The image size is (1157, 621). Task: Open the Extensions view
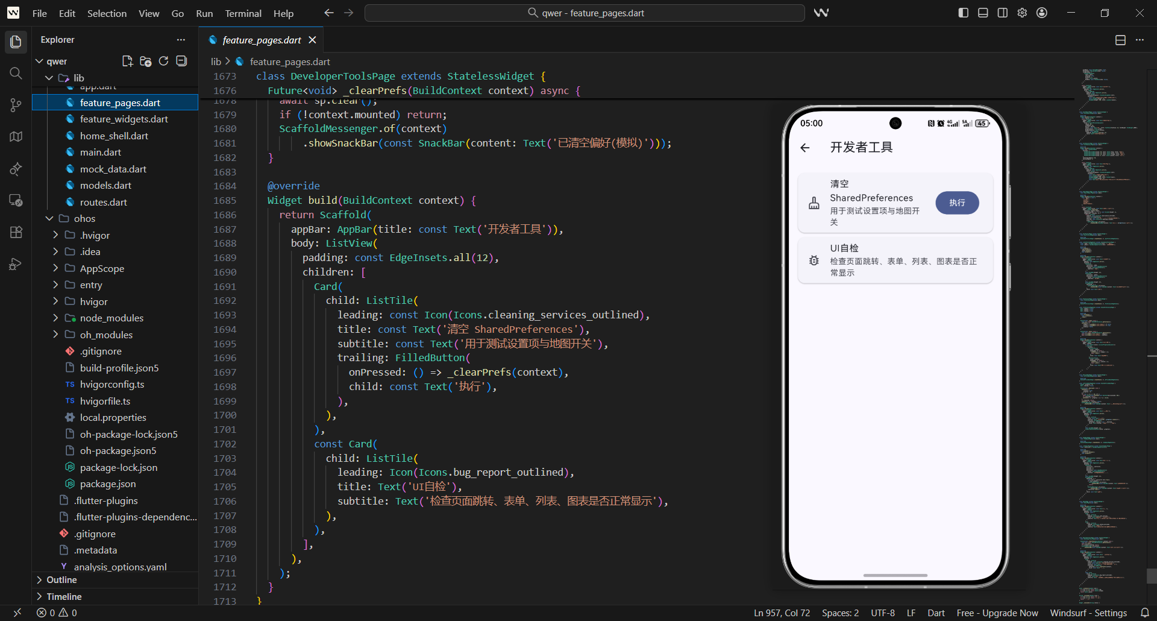[x=16, y=232]
